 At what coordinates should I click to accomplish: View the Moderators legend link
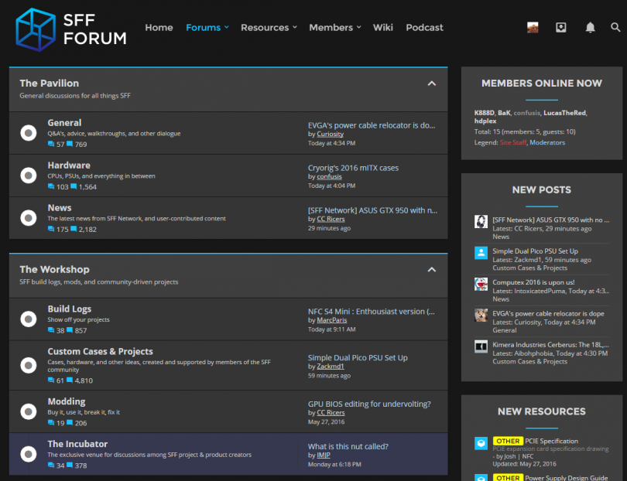(547, 142)
